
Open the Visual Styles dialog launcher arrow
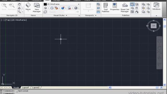click(79, 16)
